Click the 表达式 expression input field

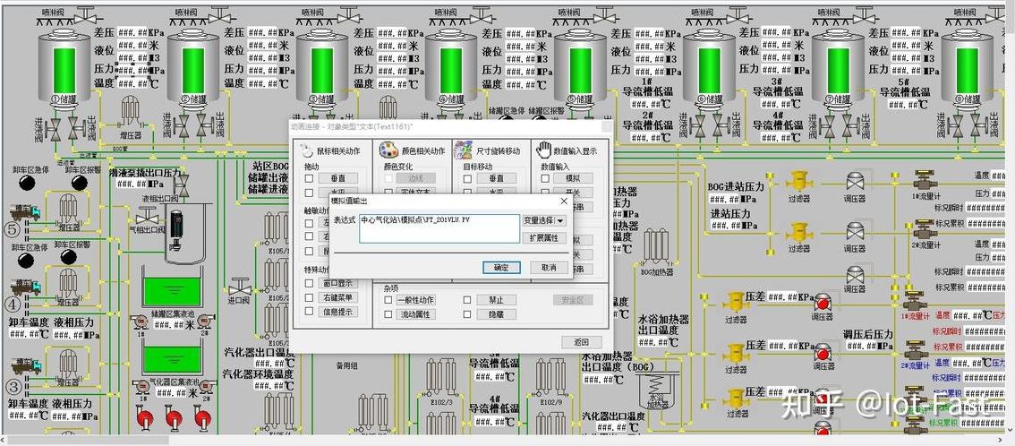[x=439, y=229]
